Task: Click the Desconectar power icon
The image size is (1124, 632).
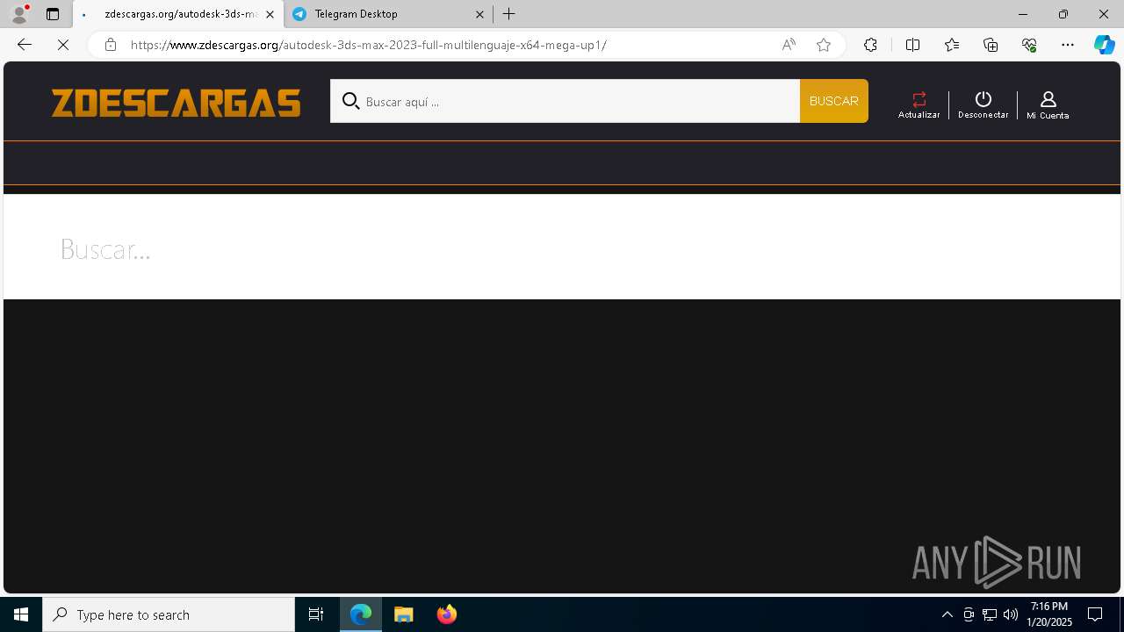Action: pyautogui.click(x=983, y=99)
